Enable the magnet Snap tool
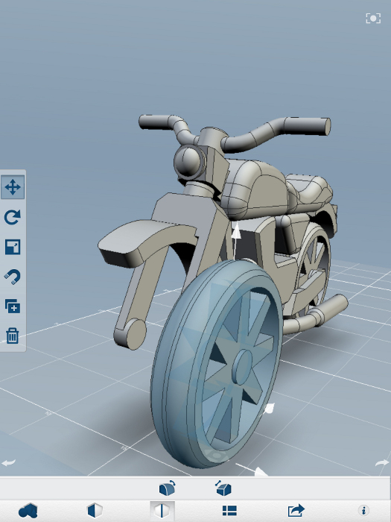This screenshot has height=522, width=391. [13, 277]
